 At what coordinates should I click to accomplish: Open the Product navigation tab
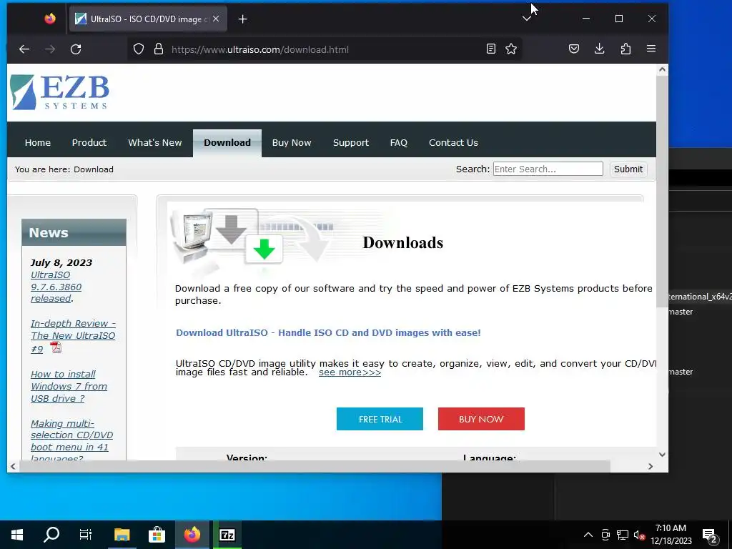pos(89,143)
